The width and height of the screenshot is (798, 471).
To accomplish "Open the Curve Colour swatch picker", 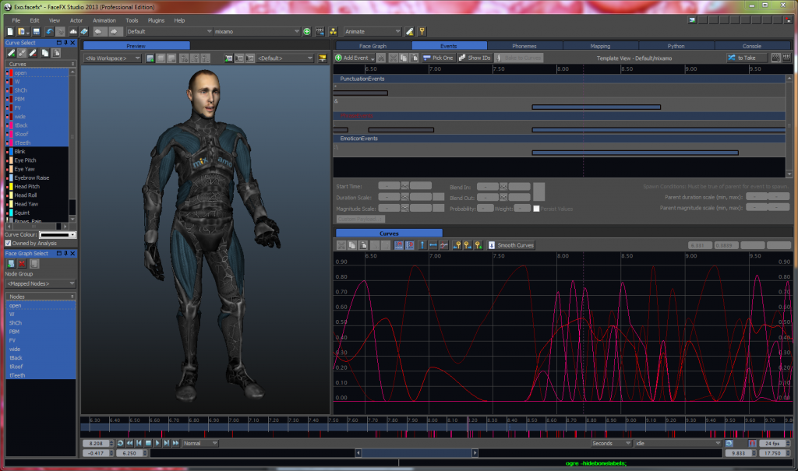I will (x=58, y=234).
